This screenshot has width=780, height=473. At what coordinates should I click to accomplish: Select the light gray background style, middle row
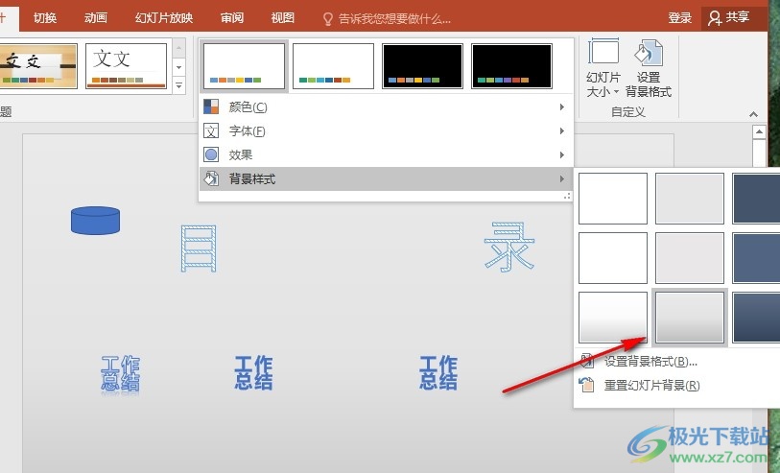[x=690, y=258]
